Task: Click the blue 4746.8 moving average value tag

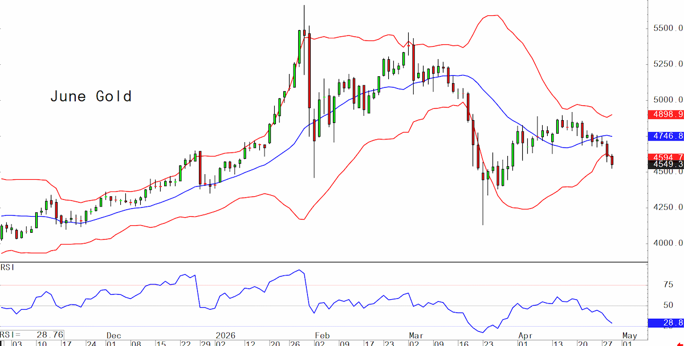Action: 666,137
